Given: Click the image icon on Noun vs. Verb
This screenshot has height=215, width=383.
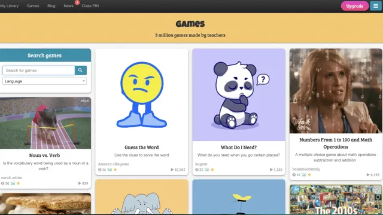Looking at the screenshot, I should pos(13,183).
